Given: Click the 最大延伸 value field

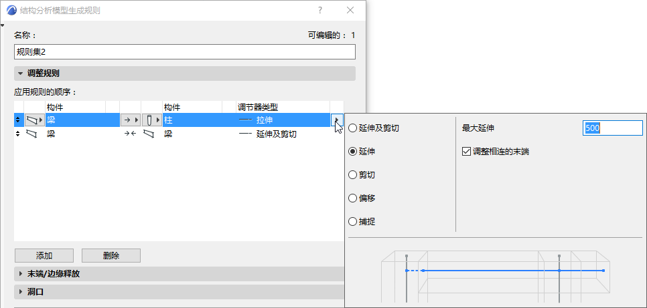Looking at the screenshot, I should [613, 128].
